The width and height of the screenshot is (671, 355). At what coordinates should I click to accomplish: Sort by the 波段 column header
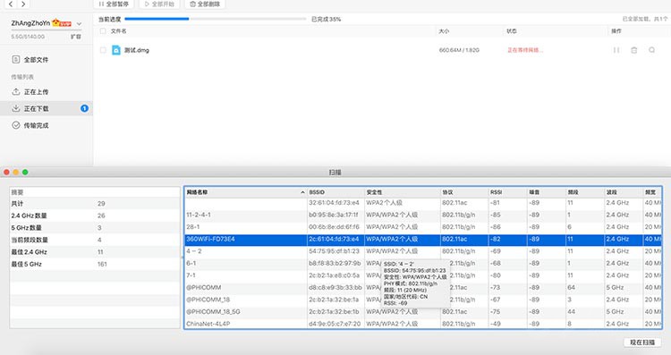click(624, 192)
